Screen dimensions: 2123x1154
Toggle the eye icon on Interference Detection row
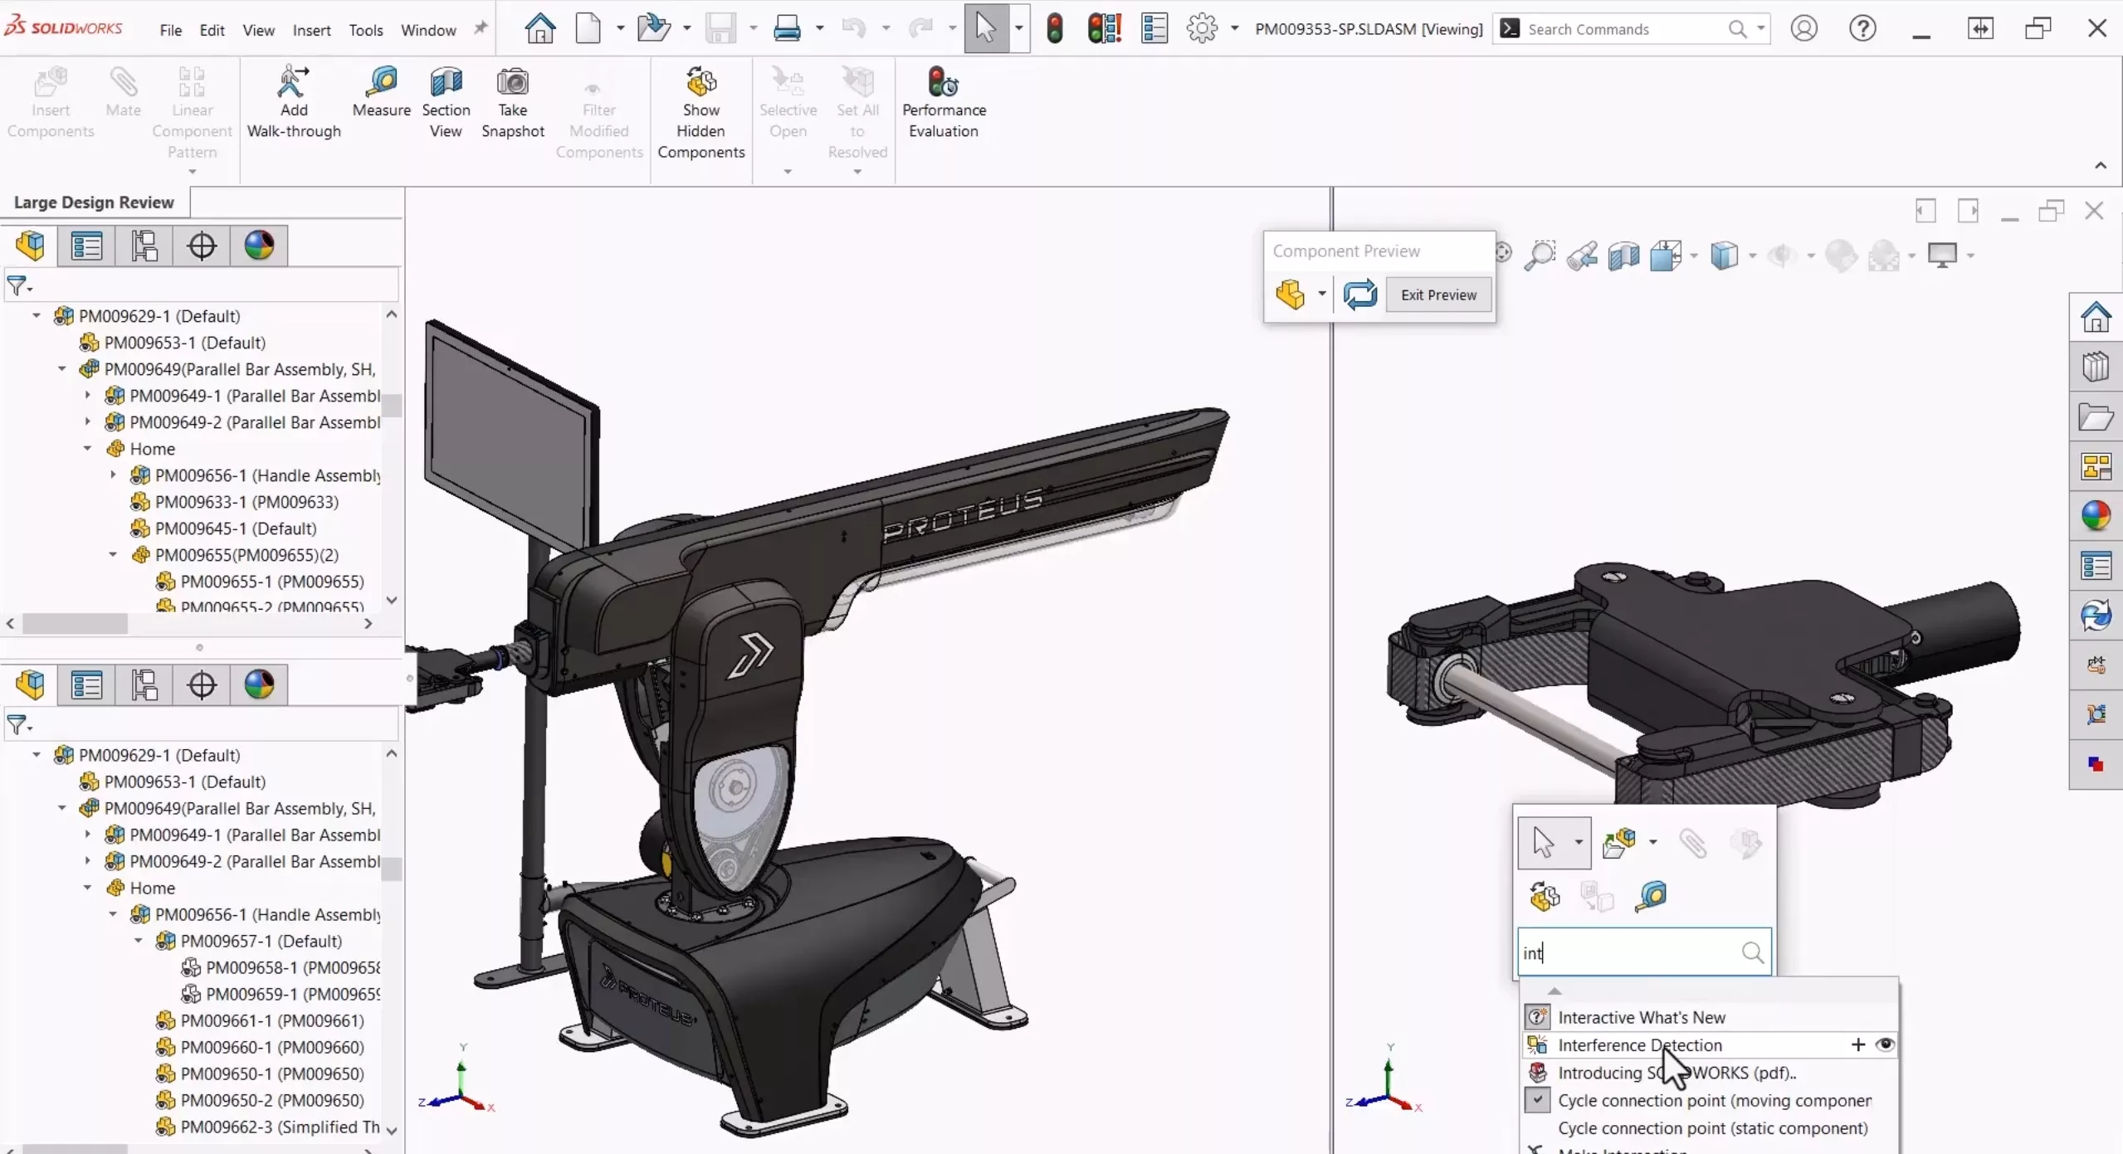point(1885,1044)
